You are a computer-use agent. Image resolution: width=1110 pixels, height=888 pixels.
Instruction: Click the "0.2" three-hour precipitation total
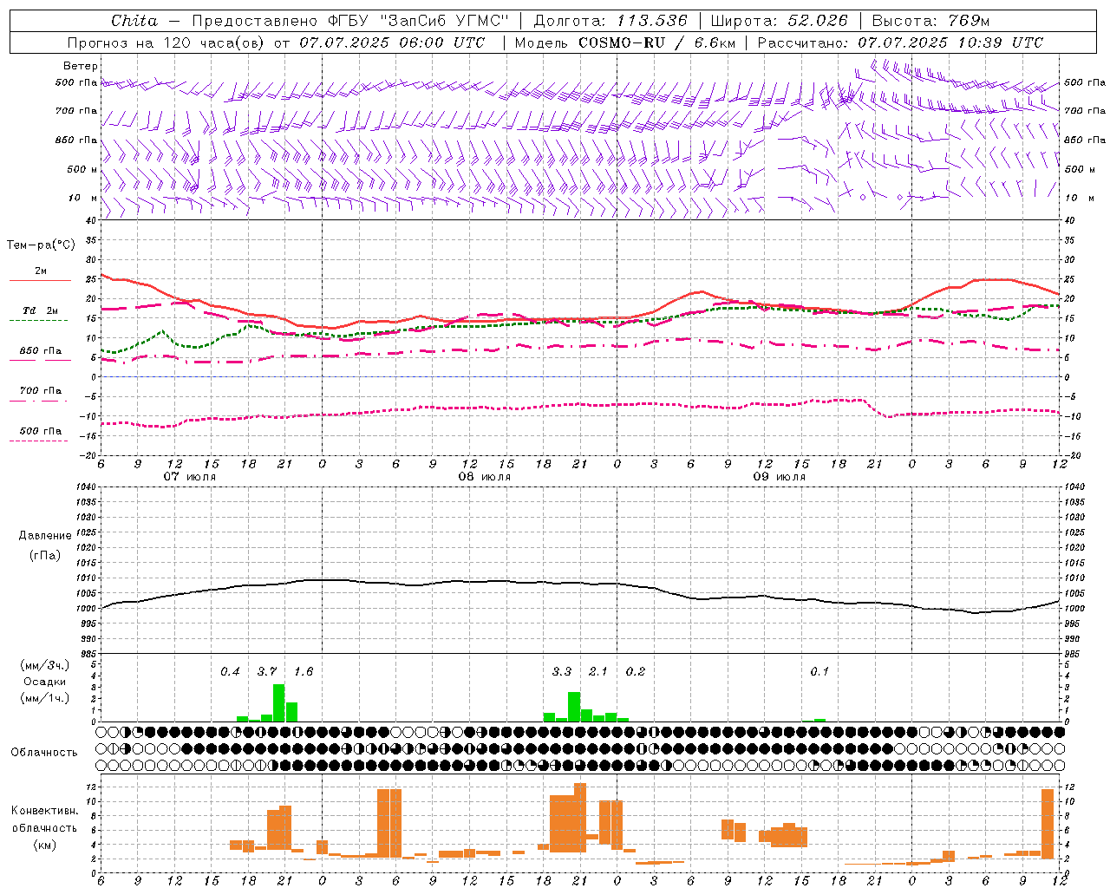point(636,671)
